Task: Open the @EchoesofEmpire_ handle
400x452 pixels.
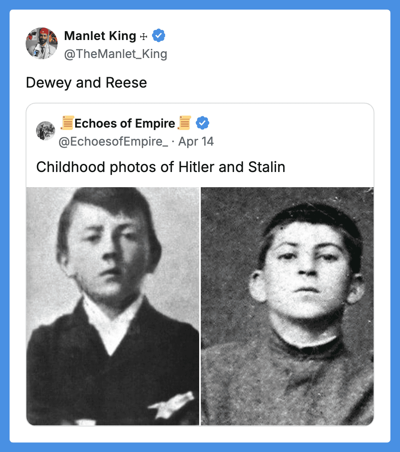Action: pos(113,142)
